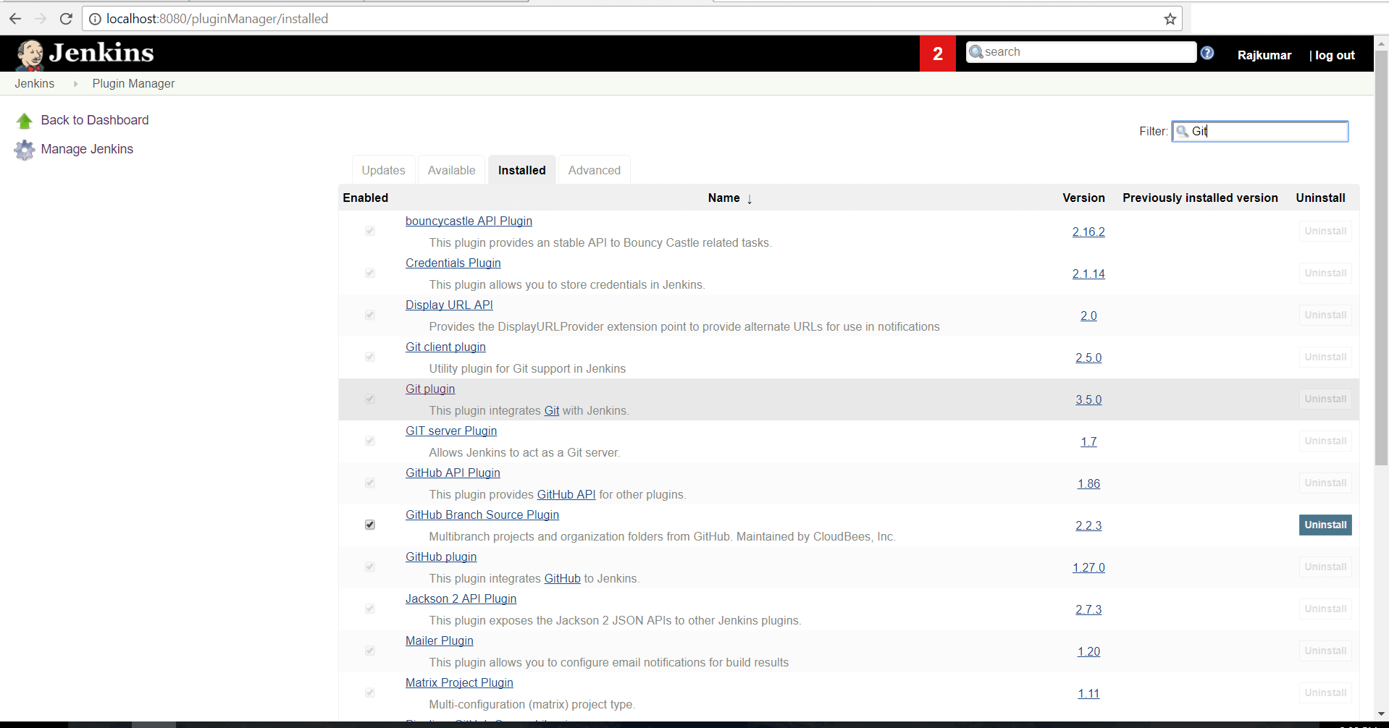Click the green Back to Dashboard arrow icon
The image size is (1389, 728).
[24, 119]
